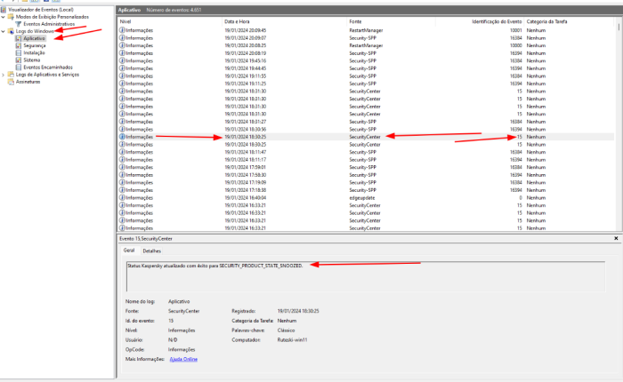Viewport: 623px width, 382px height.
Task: Click event ID 10001 cell
Action: [x=515, y=30]
